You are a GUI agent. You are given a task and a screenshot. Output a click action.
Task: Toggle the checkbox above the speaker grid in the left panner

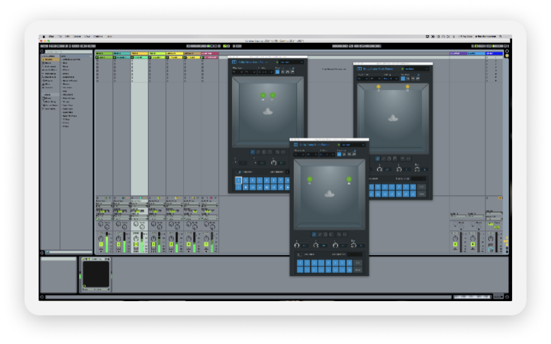(240, 172)
